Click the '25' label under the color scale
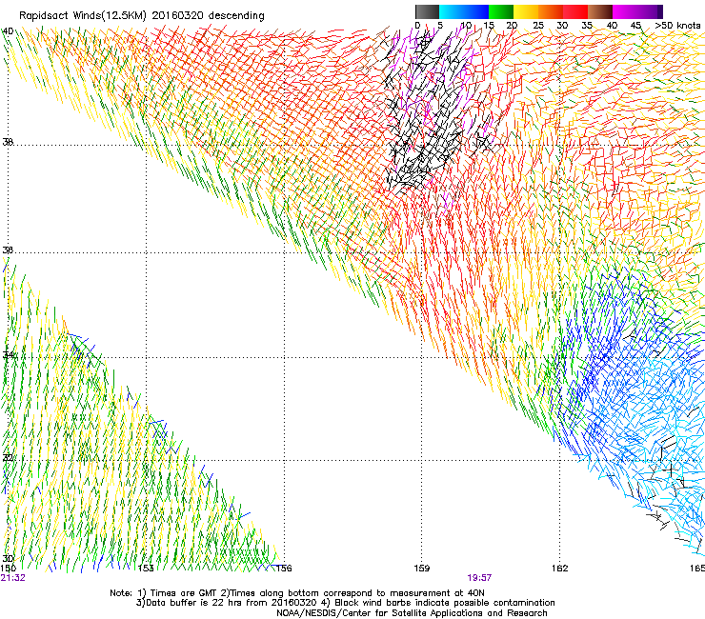The image size is (705, 619). tap(538, 26)
